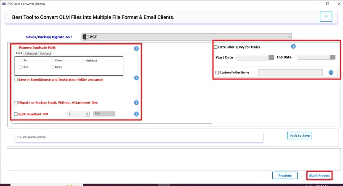
Task: Open Saves/Backup/Migrate As dropdown
Action: pos(186,37)
